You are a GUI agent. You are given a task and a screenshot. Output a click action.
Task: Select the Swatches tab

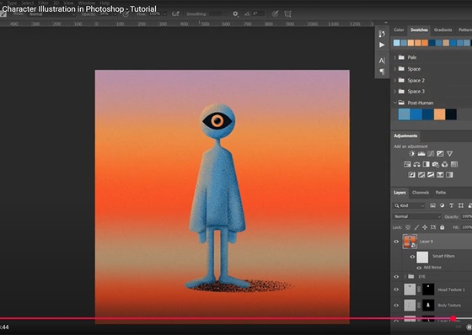coord(419,29)
